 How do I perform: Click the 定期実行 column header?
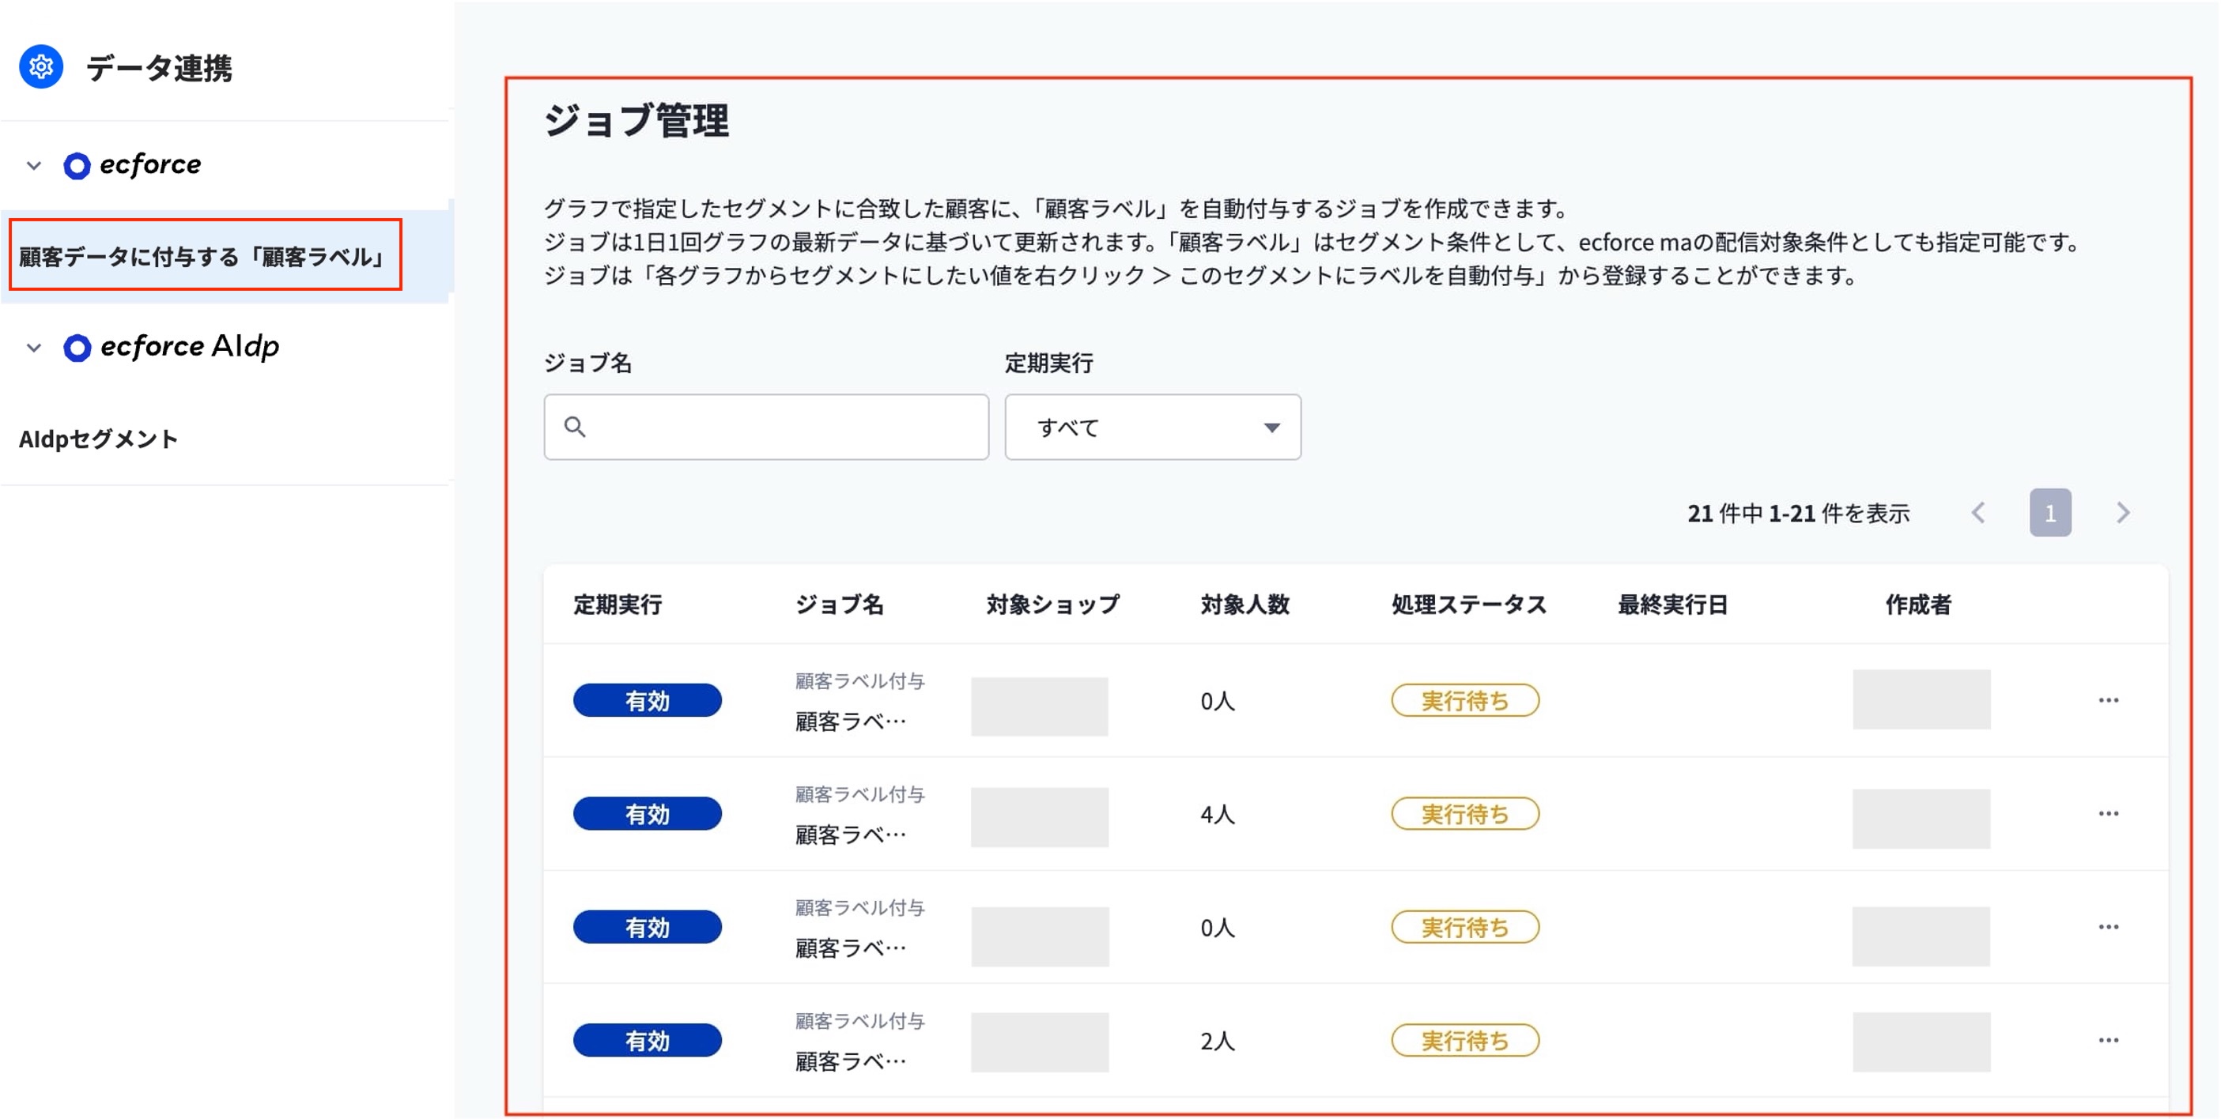pos(618,604)
